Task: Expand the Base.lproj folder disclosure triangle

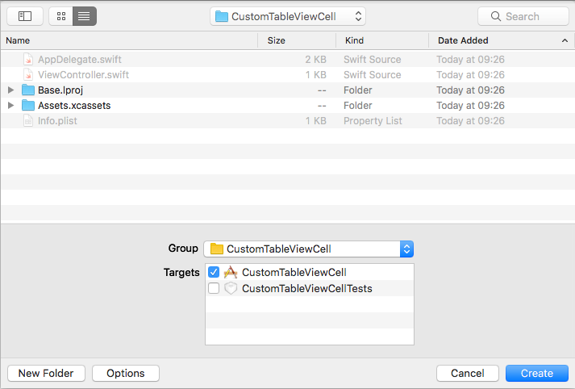Action: [10, 90]
